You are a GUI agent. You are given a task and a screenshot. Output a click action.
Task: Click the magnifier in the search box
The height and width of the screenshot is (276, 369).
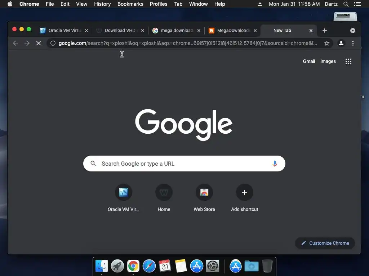(93, 164)
